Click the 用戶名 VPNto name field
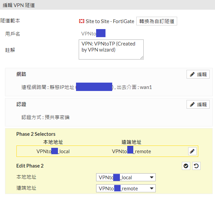The width and height of the screenshot is (215, 197). (93, 33)
